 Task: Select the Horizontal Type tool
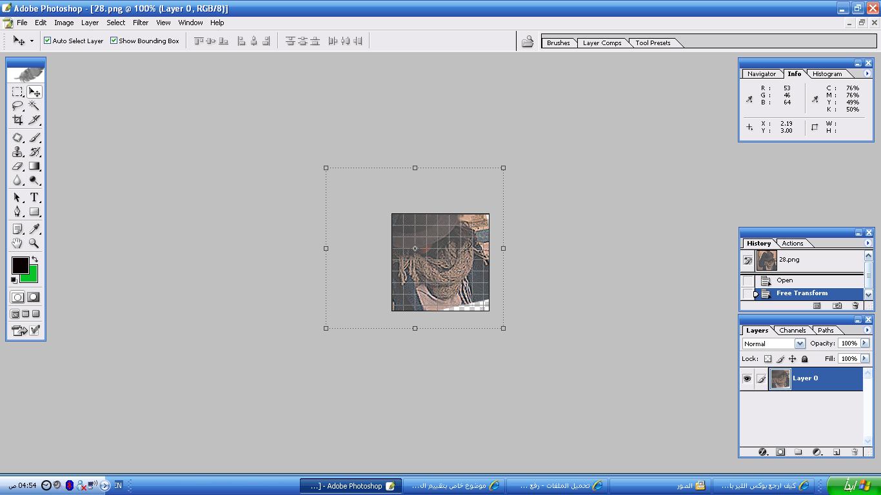34,198
